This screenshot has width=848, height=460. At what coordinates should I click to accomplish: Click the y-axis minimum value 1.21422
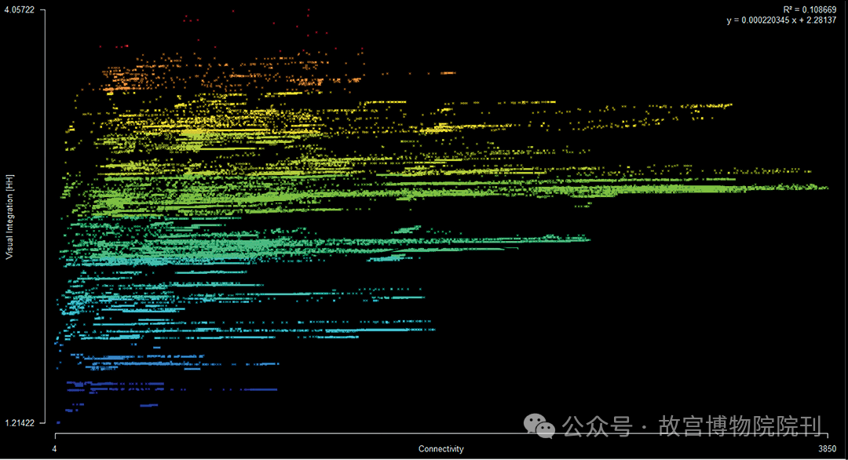point(20,422)
